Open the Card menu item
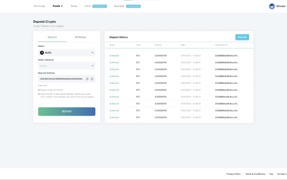The height and width of the screenshot is (180, 287). click(87, 6)
